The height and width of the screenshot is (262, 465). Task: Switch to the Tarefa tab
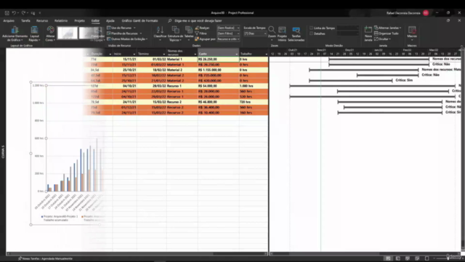[25, 21]
